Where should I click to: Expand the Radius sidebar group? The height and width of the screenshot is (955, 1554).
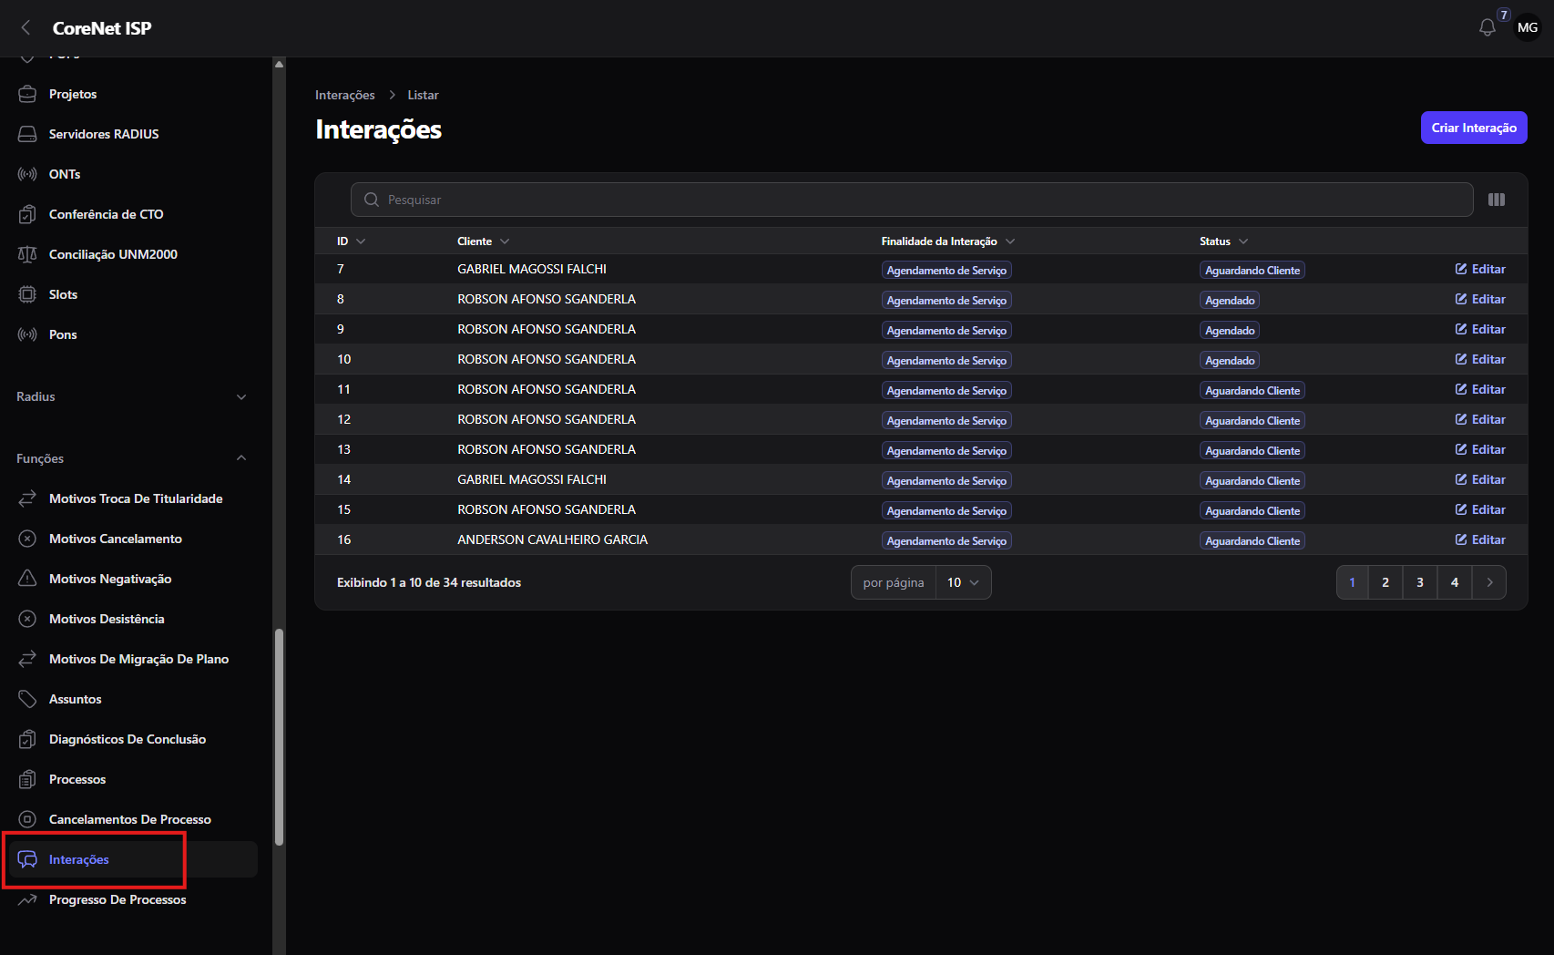[241, 396]
